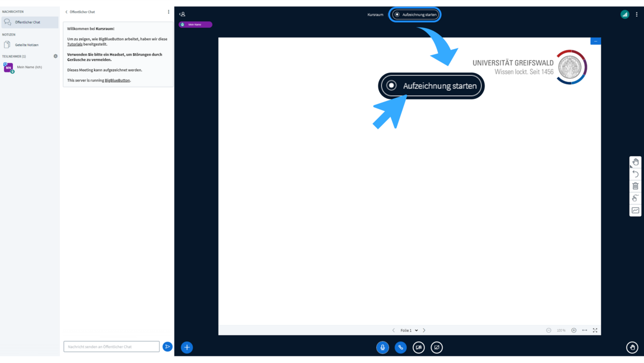Open Geteilte Notizen in the sidebar
644x363 pixels.
(x=26, y=45)
